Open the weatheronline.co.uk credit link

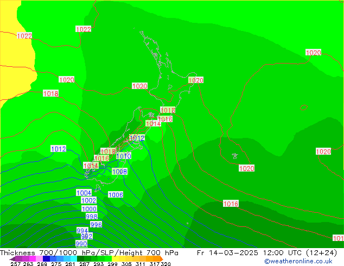[x=298, y=261]
